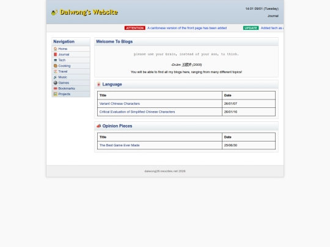Select Travel in the Navigation panel
This screenshot has width=330, height=247.
click(x=71, y=71)
